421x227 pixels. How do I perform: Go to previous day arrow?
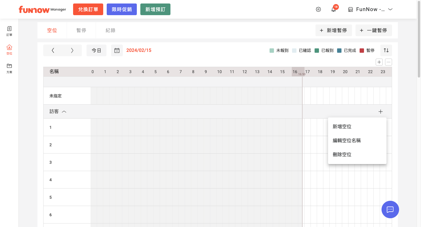pos(53,50)
